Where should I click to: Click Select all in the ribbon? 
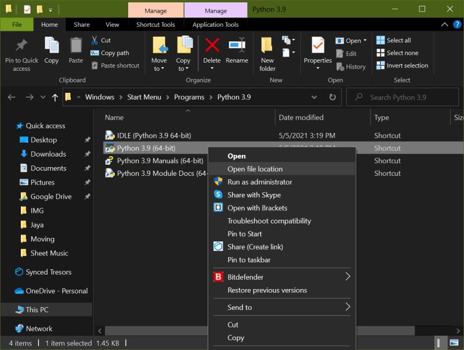coord(398,40)
